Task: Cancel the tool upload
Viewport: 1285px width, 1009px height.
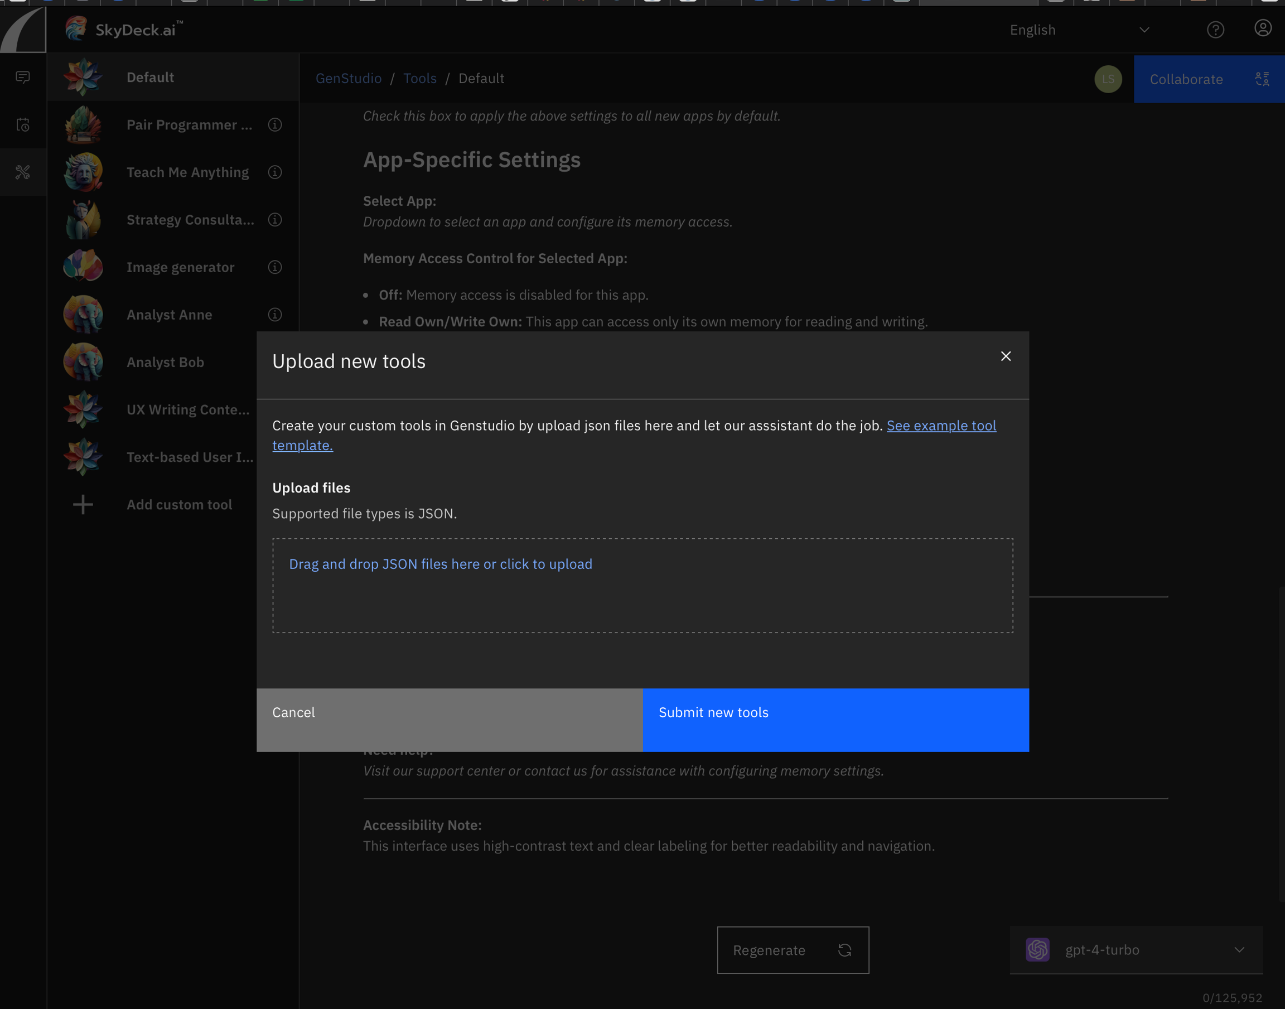Action: coord(450,720)
